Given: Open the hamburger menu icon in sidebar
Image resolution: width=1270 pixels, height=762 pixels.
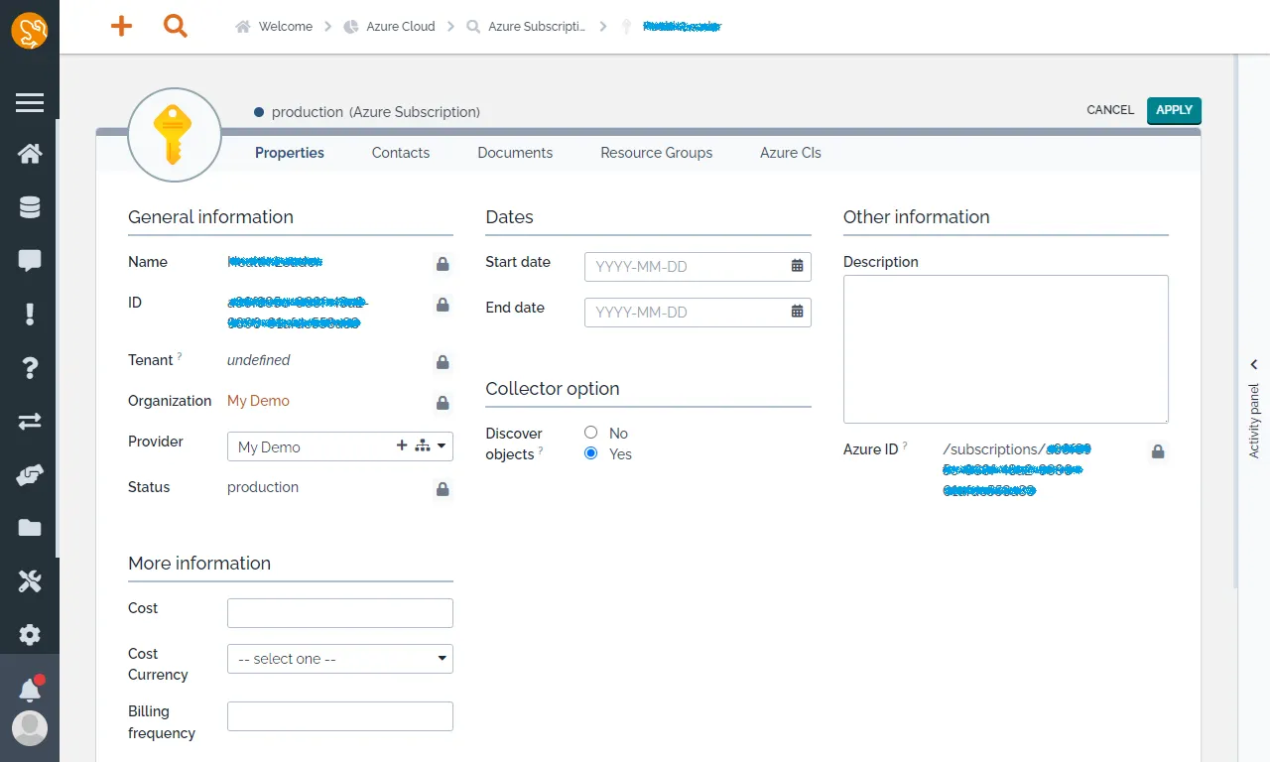Looking at the screenshot, I should coord(30,102).
